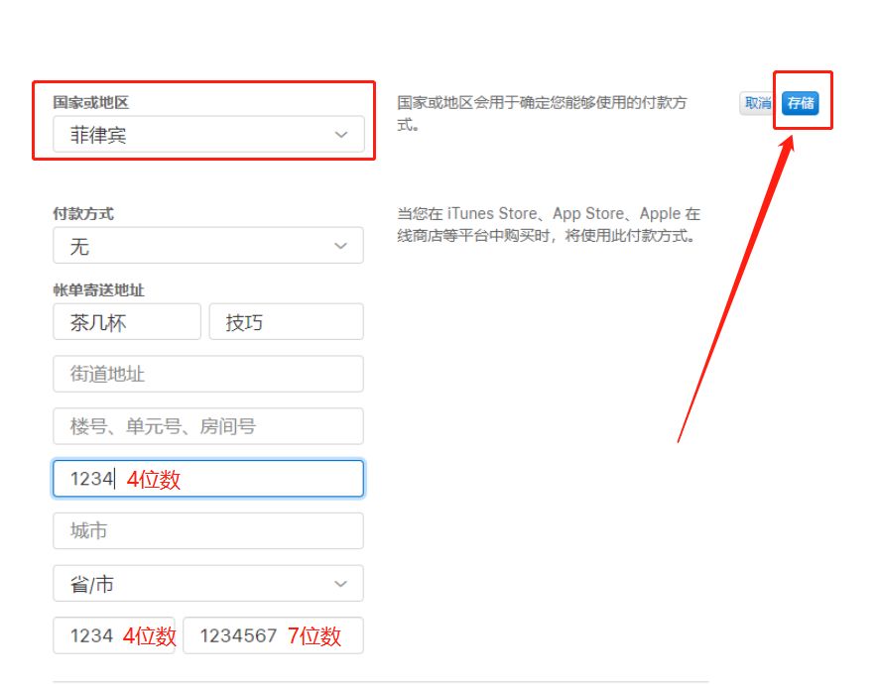Click the 取消 cancel button
Viewport: 878px width, 684px height.
point(757,103)
